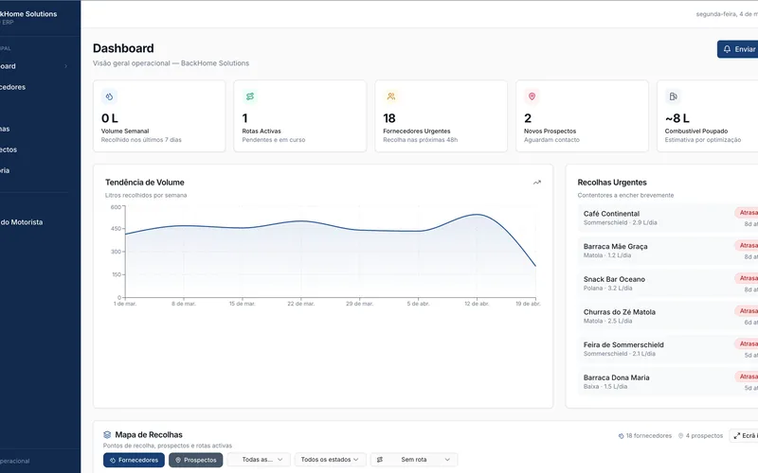Viewport: 758px width, 473px height.
Task: Click the '4 prospectos' map count
Action: click(x=704, y=436)
